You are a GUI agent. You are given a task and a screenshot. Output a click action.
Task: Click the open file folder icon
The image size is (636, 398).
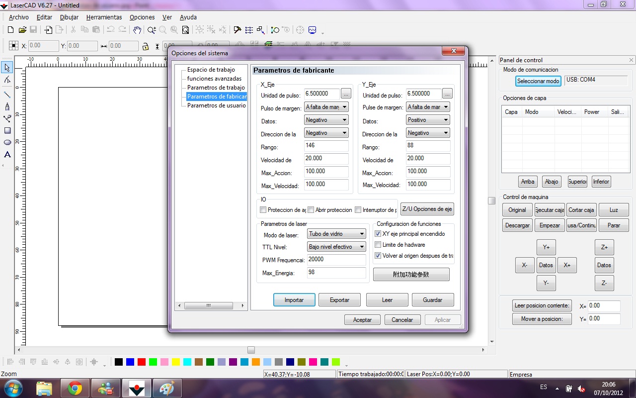pos(22,30)
